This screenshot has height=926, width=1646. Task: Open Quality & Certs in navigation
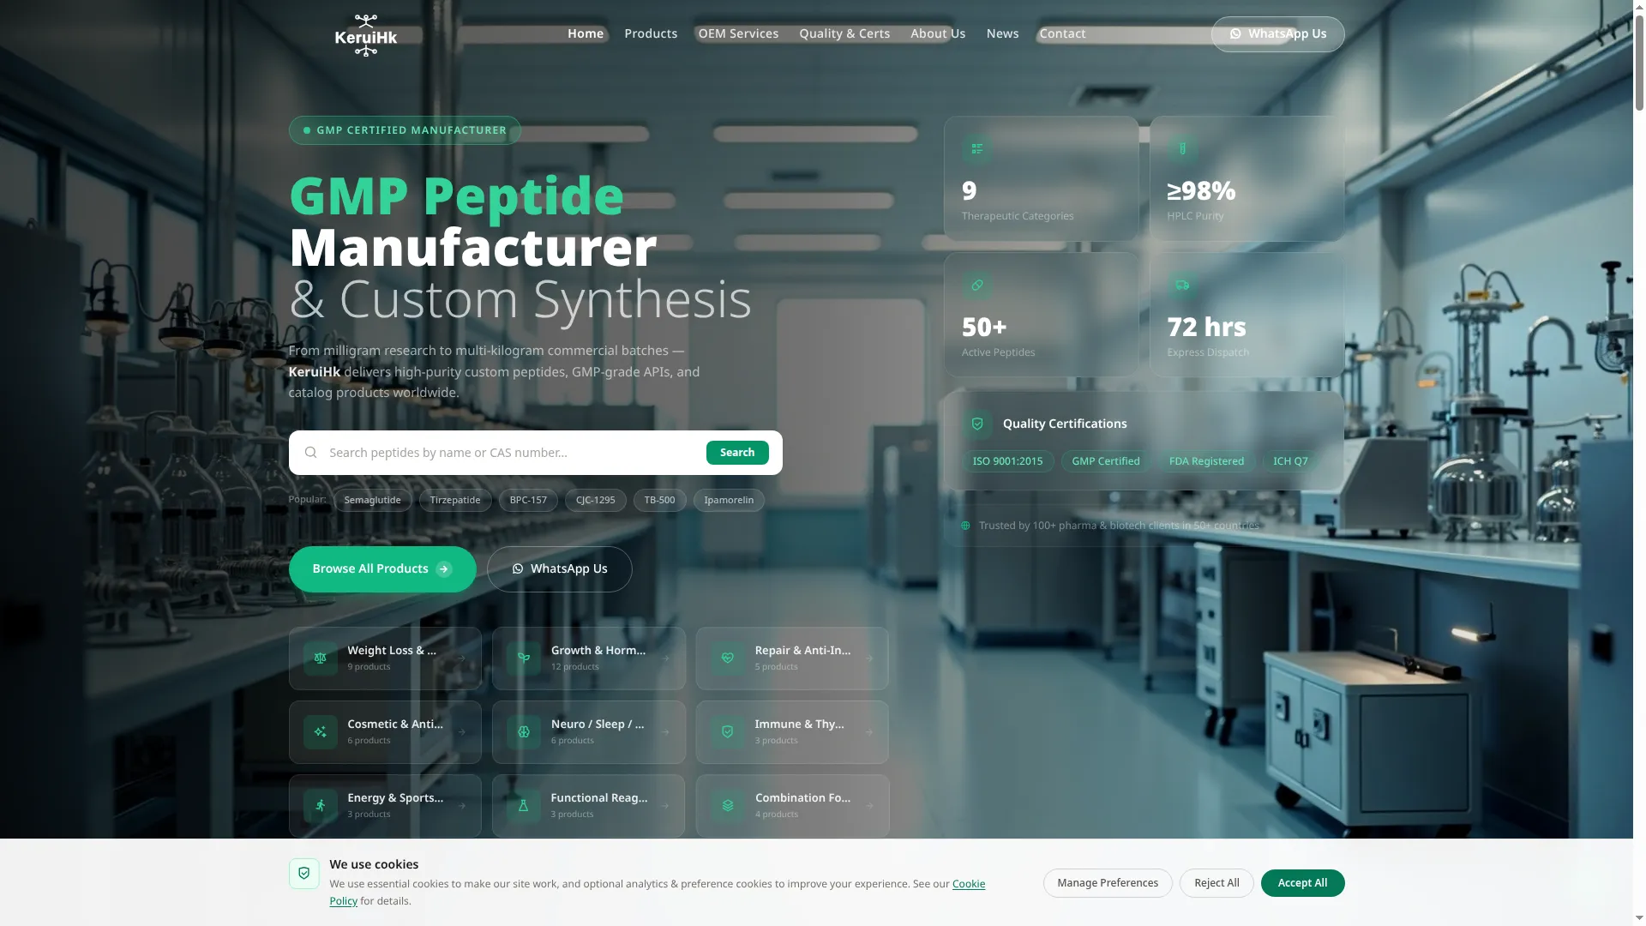coord(844,33)
